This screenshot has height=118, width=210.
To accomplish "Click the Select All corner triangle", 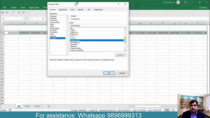I will coord(2,24).
